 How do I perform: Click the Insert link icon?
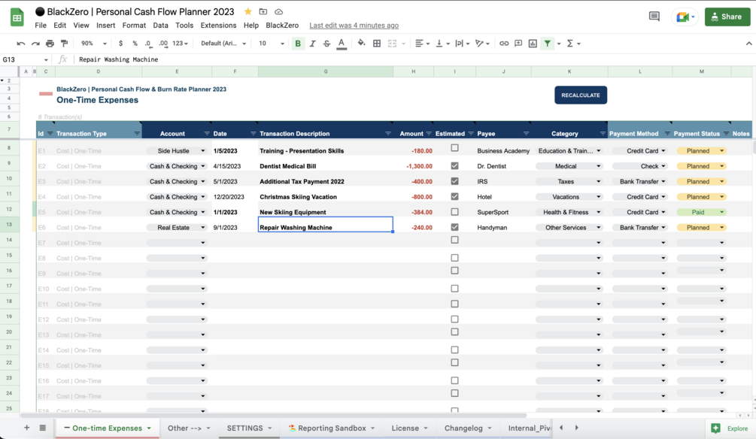click(x=504, y=44)
